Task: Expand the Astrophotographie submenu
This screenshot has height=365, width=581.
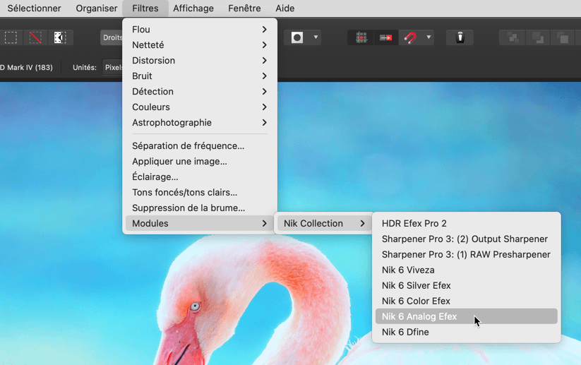Action: click(200, 123)
